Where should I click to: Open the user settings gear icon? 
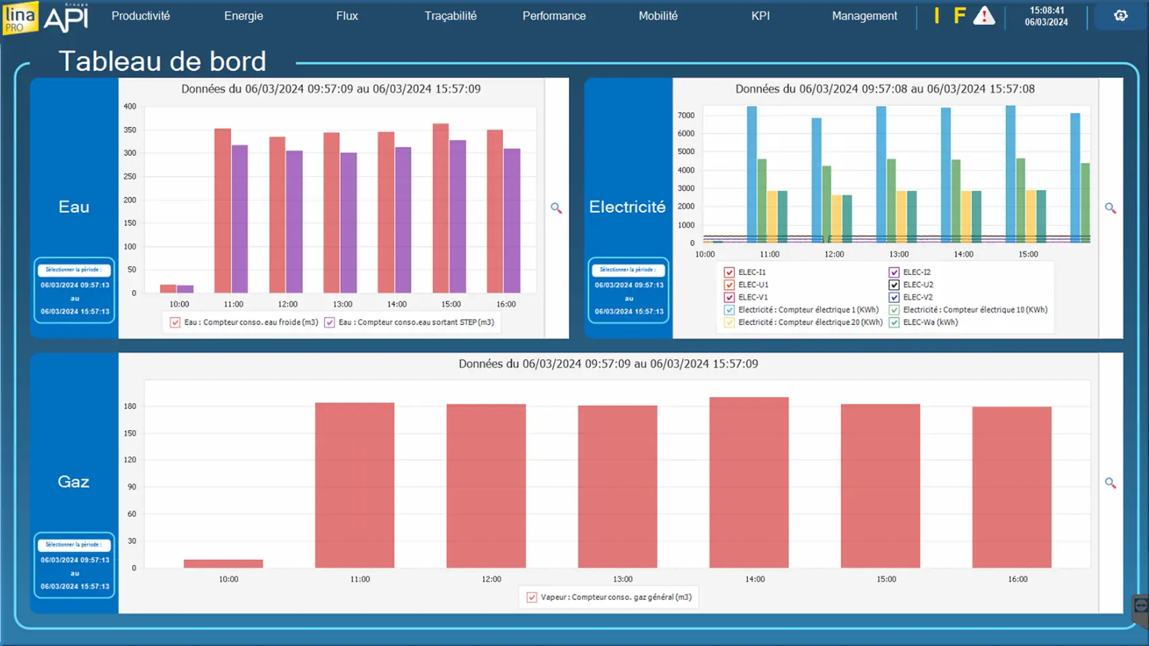[x=1120, y=16]
